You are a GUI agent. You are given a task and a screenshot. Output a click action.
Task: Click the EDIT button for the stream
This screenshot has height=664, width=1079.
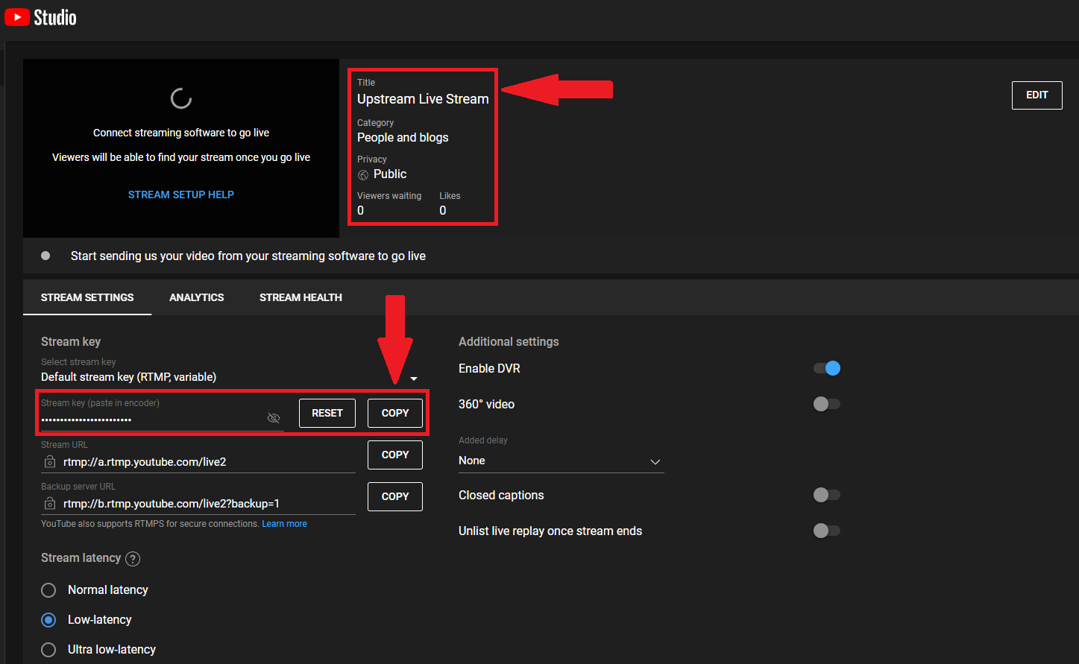coord(1036,95)
